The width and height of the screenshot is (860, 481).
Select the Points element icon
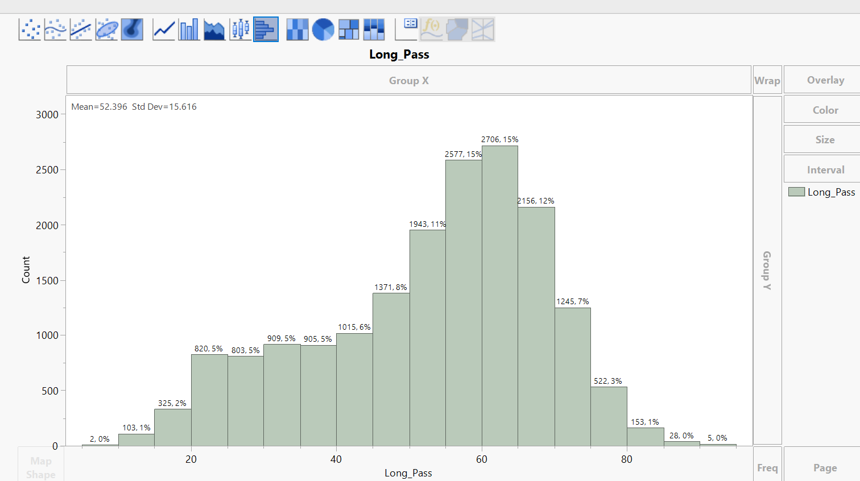click(30, 29)
